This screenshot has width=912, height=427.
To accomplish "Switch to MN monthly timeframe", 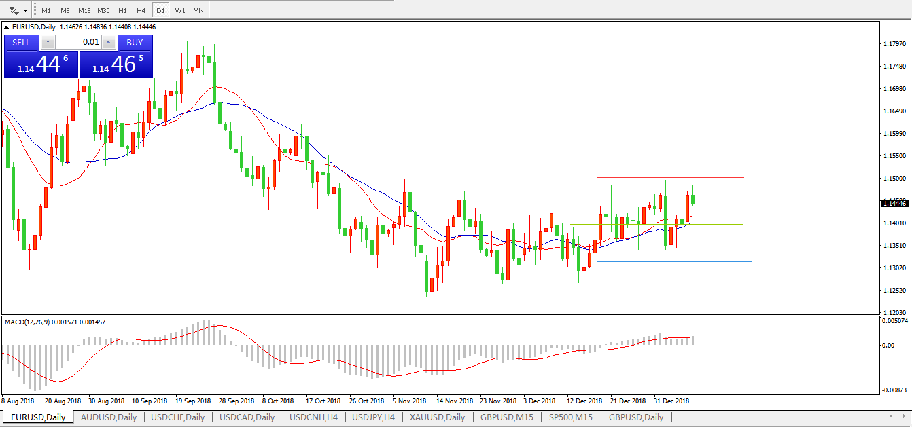I will click(198, 10).
